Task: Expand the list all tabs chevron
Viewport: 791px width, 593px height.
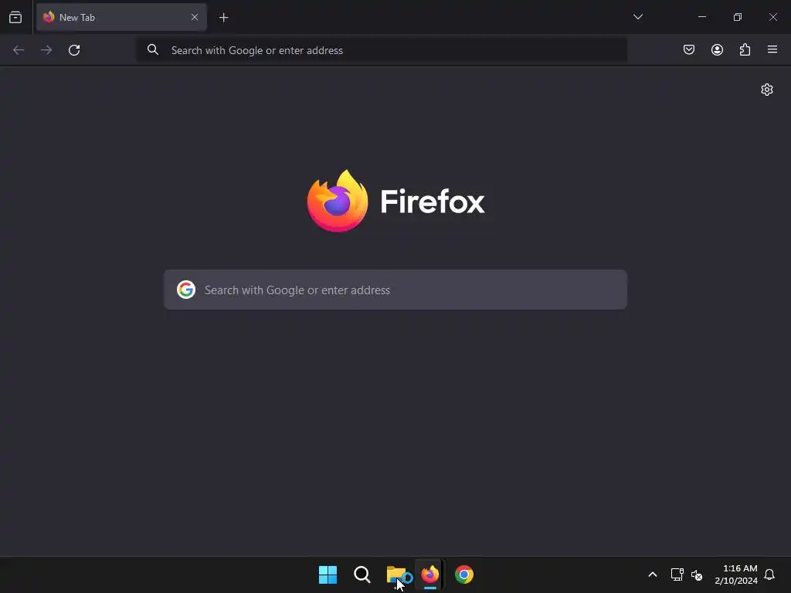Action: pyautogui.click(x=637, y=17)
